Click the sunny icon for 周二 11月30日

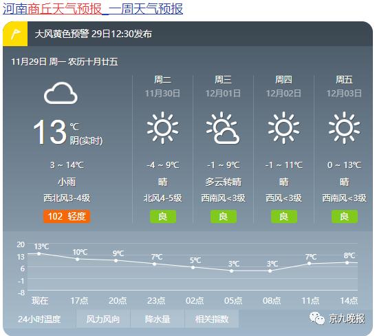(x=162, y=127)
